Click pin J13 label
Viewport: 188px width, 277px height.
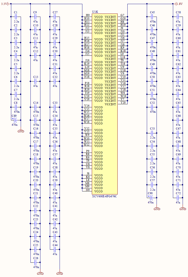pos(87,31)
